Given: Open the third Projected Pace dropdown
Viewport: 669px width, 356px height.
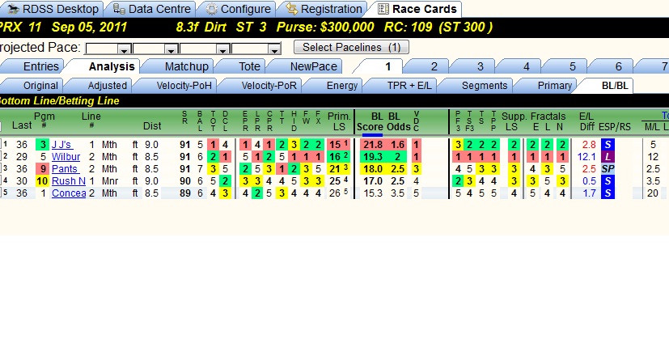Looking at the screenshot, I should 223,49.
